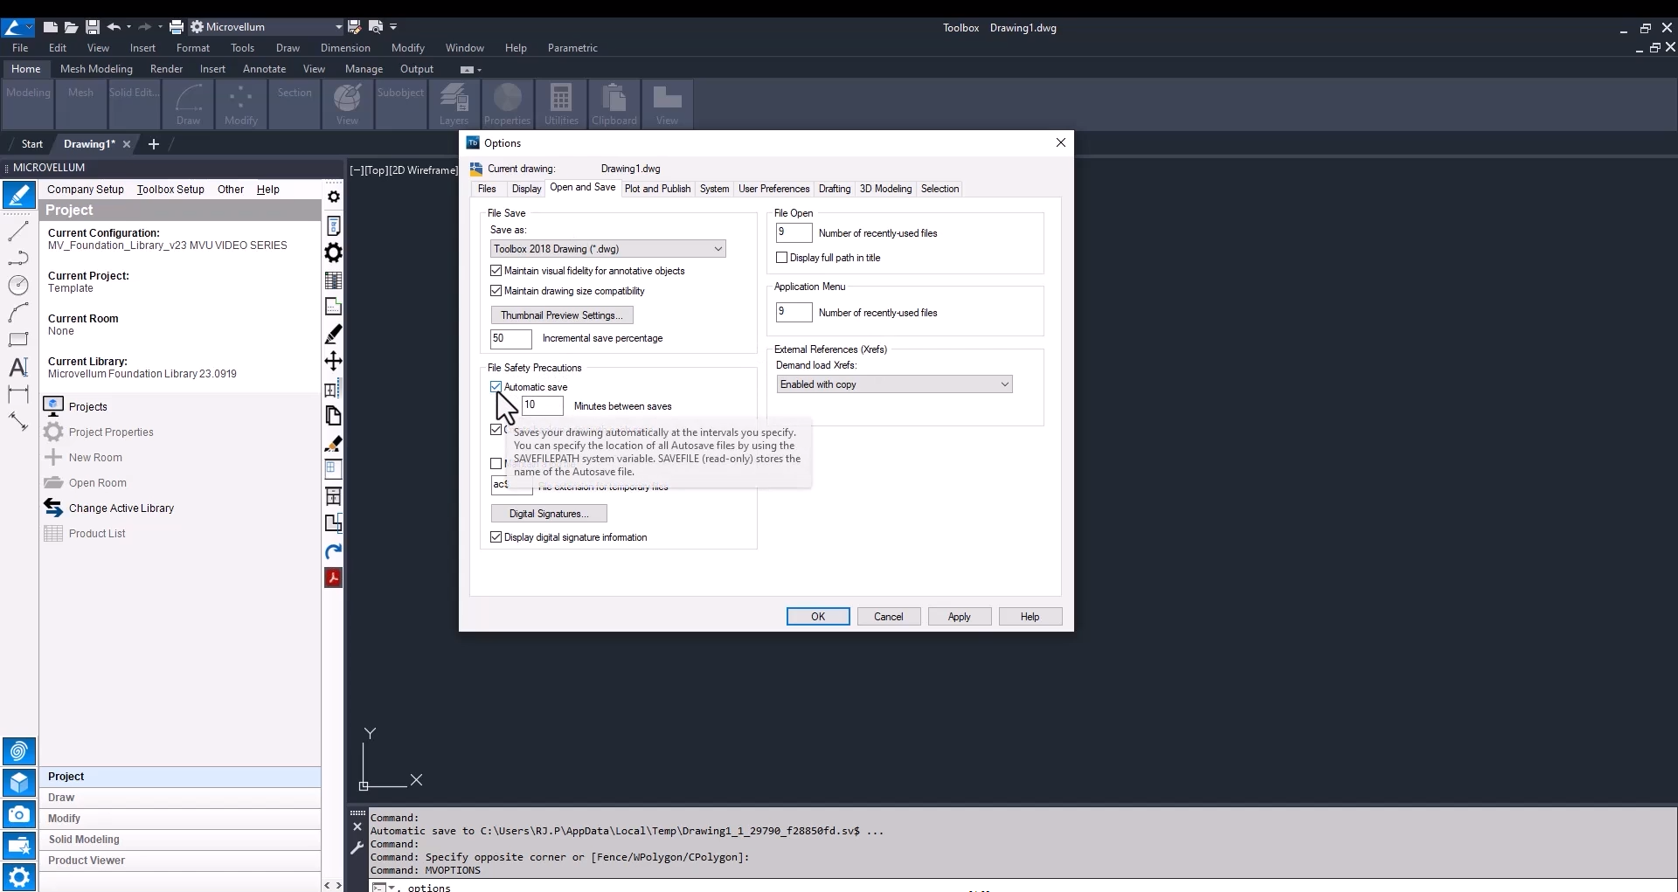This screenshot has width=1678, height=892.
Task: Select the Text tool in left toolbar
Action: tap(18, 367)
